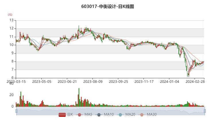Click the 2023-09-25 date axis label
Screen dimensions: 217x126
click(x=118, y=82)
